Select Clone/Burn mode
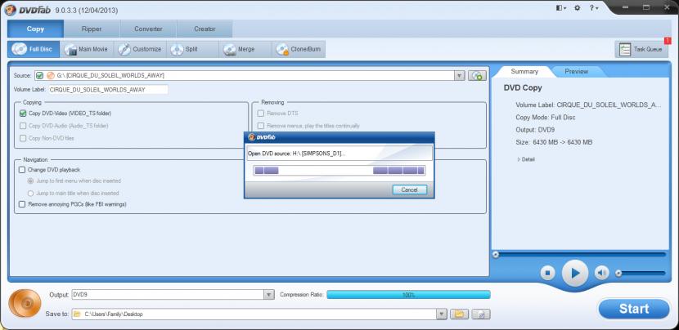This screenshot has width=679, height=330. pyautogui.click(x=299, y=49)
